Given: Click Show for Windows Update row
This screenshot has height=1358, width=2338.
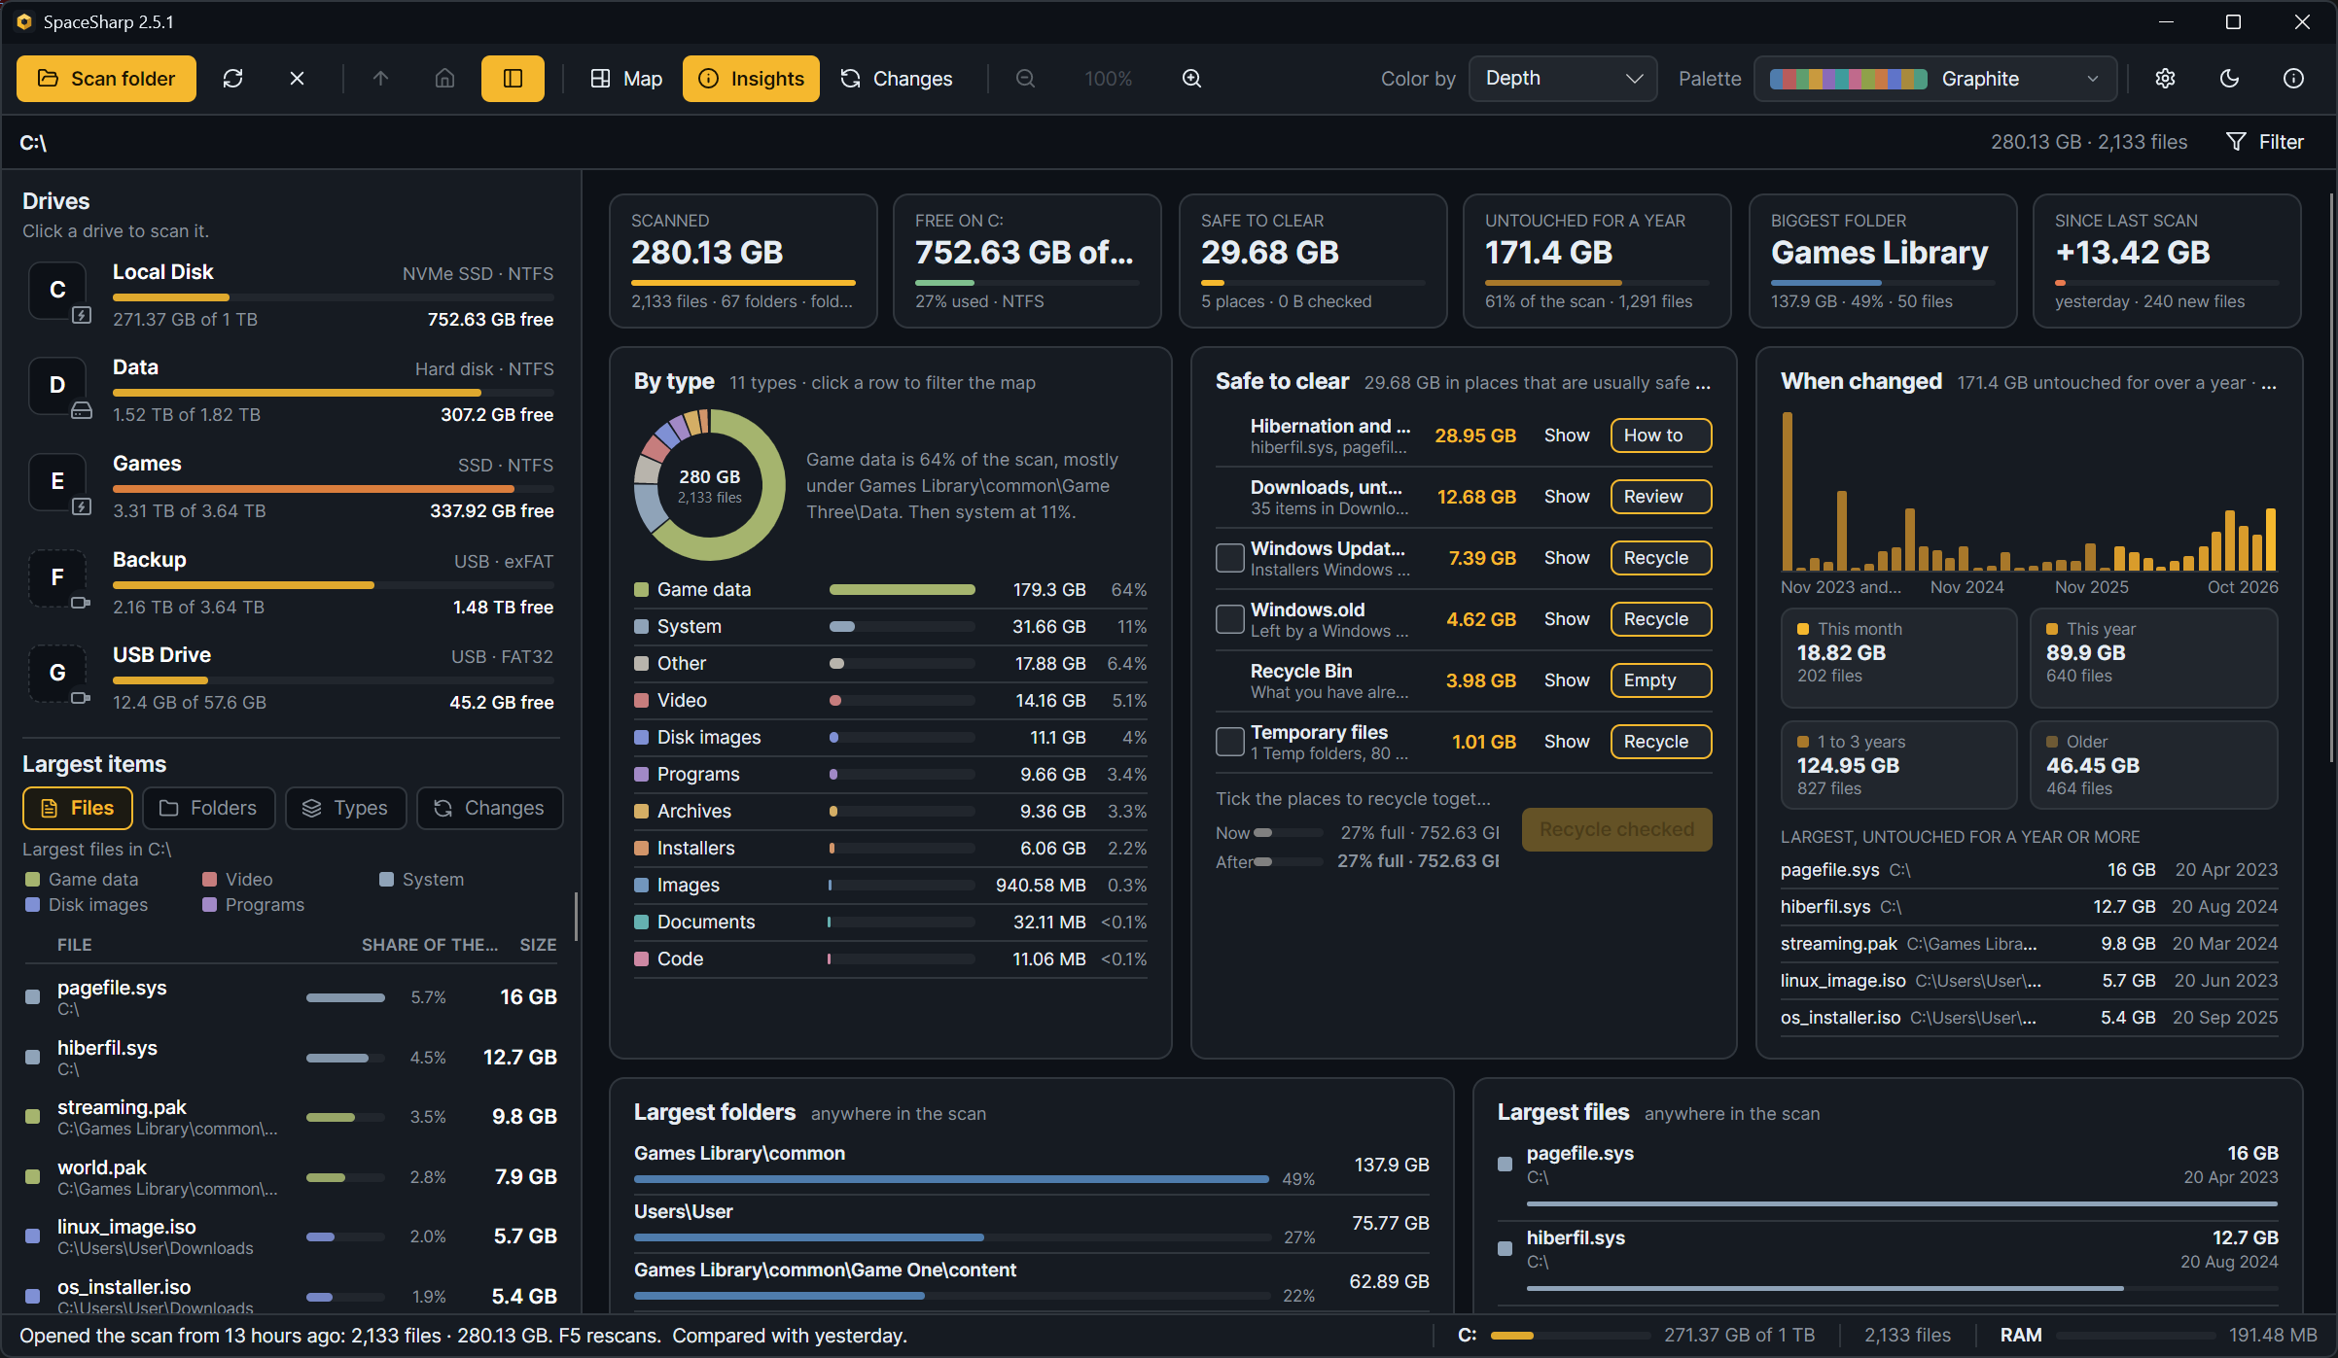Looking at the screenshot, I should tap(1567, 558).
